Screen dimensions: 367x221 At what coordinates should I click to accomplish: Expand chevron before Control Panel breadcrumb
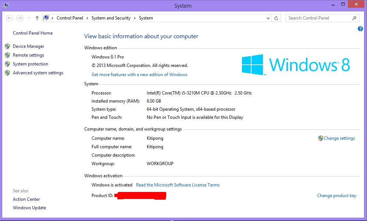click(53, 18)
